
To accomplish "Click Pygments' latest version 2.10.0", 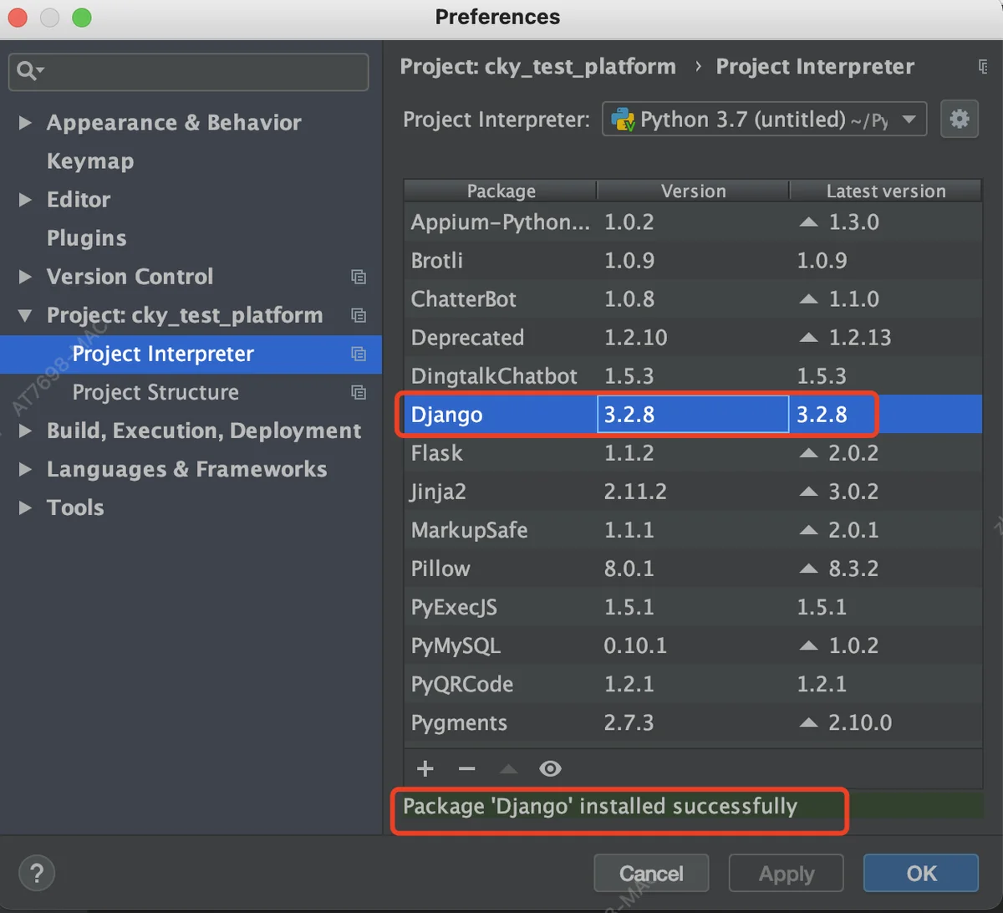I will 859,722.
